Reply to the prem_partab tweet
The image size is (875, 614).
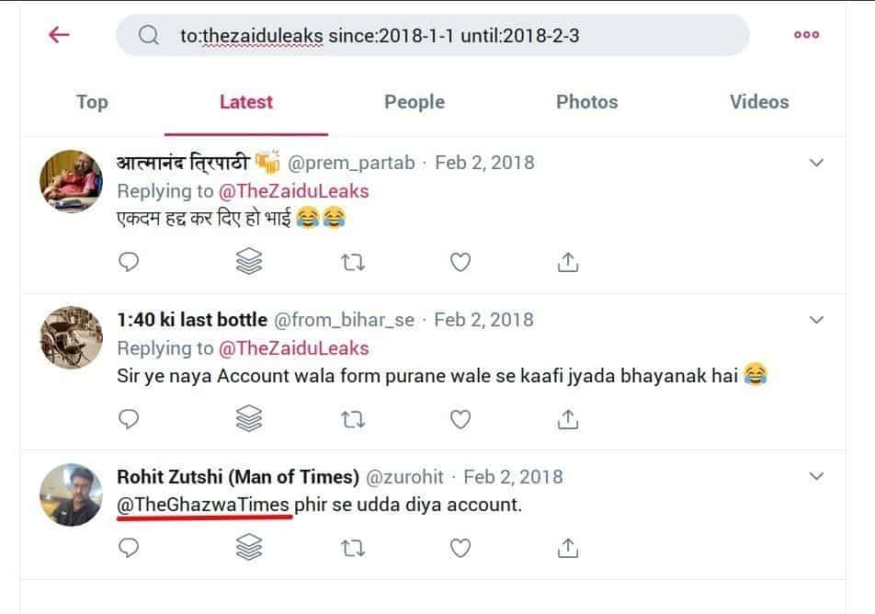click(x=130, y=263)
